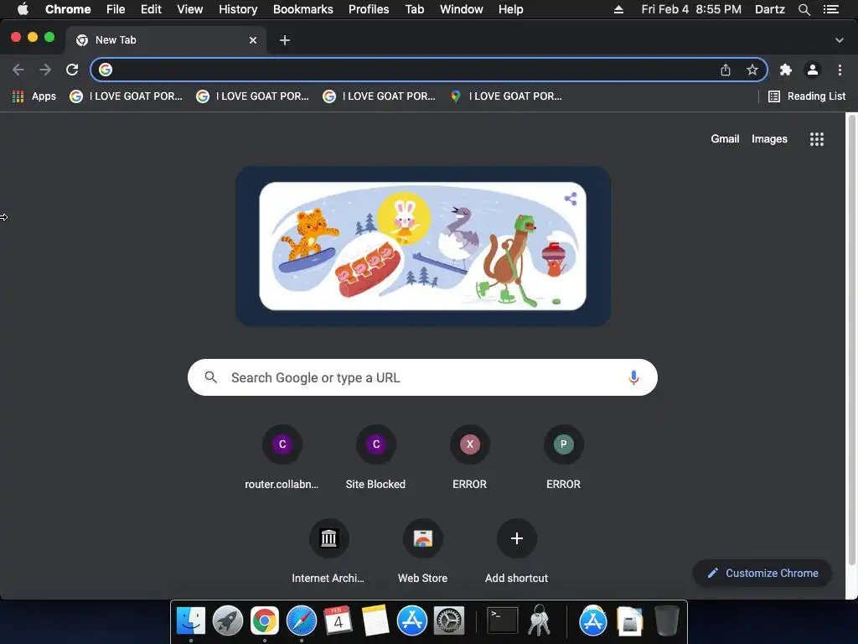Open Notes from the Dock
The height and width of the screenshot is (644, 858).
375,621
